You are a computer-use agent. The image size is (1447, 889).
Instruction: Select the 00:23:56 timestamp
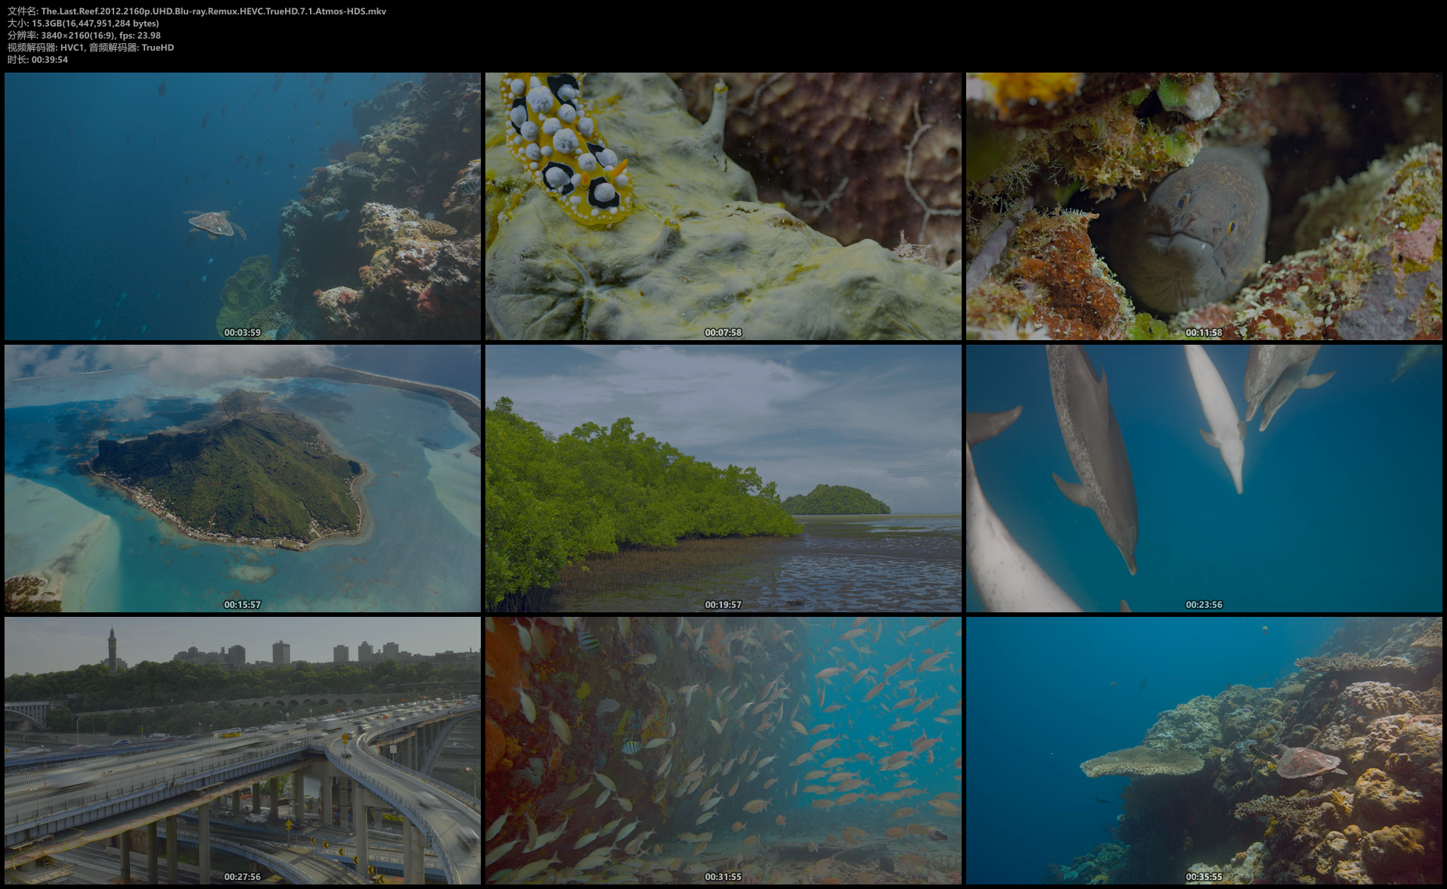pyautogui.click(x=1204, y=605)
